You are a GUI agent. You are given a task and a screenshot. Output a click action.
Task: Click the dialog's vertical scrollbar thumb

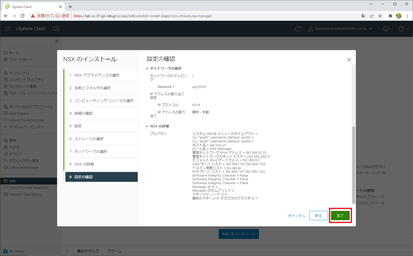(353, 165)
